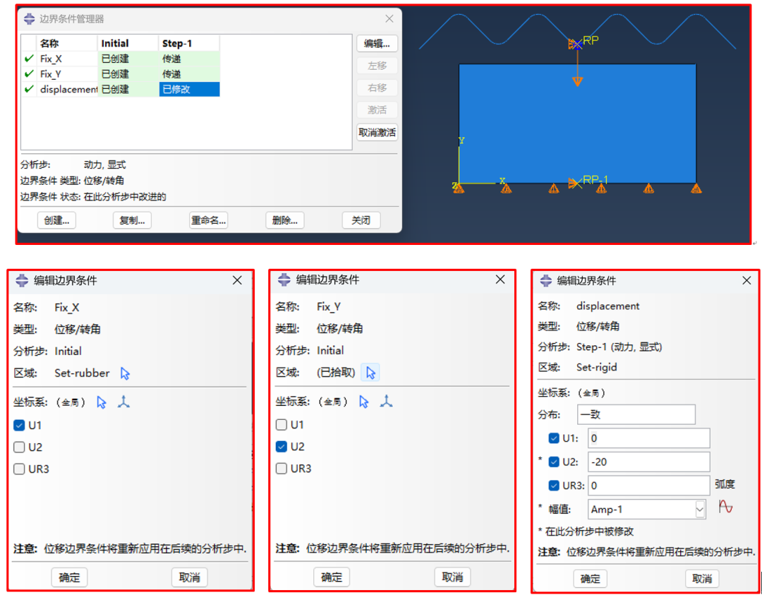
Task: Click coordinate system arrow icon in Fix_X dialog
Action: click(102, 402)
